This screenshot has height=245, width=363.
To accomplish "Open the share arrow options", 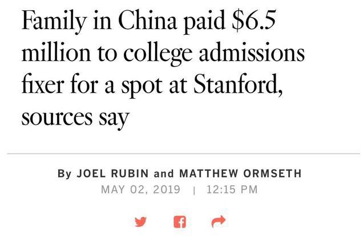I will point(218,222).
